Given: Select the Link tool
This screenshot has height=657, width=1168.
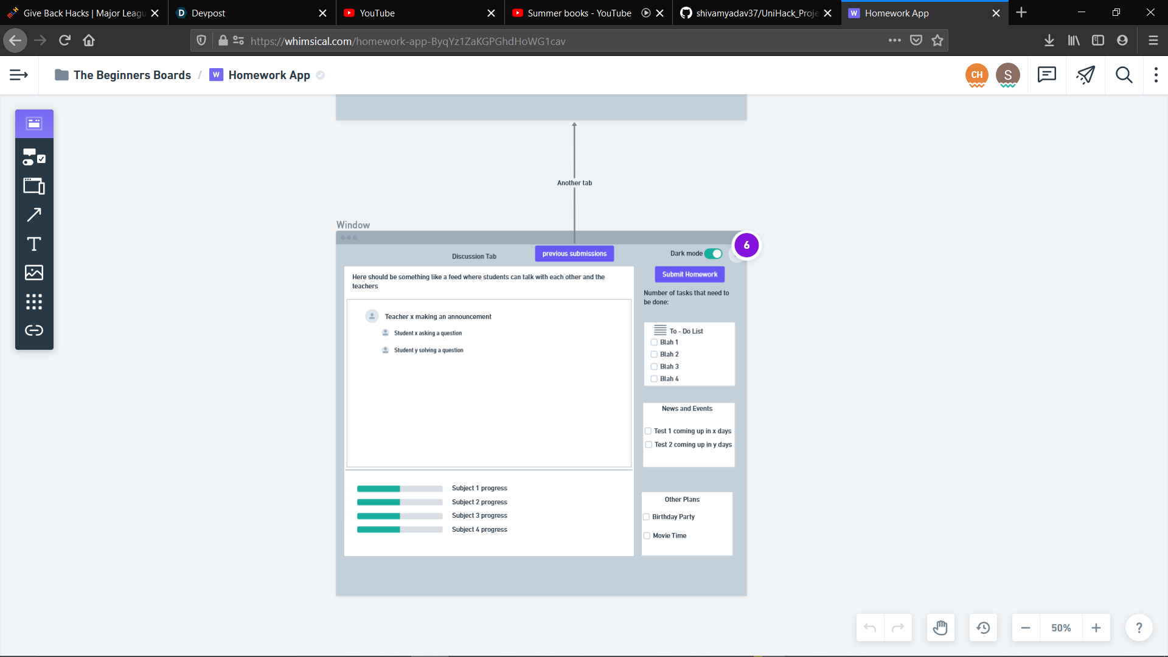Looking at the screenshot, I should 34,330.
